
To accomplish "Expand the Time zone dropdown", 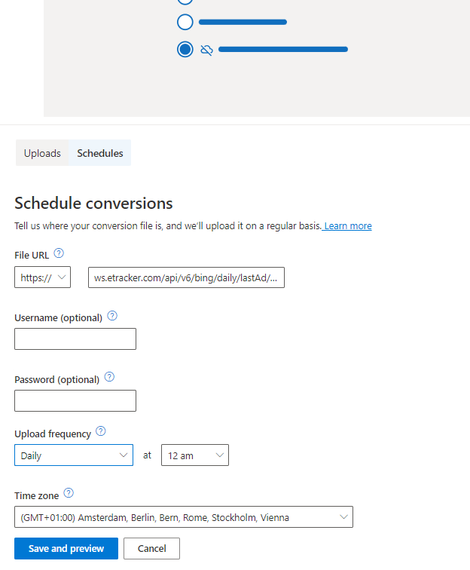I will pyautogui.click(x=184, y=517).
